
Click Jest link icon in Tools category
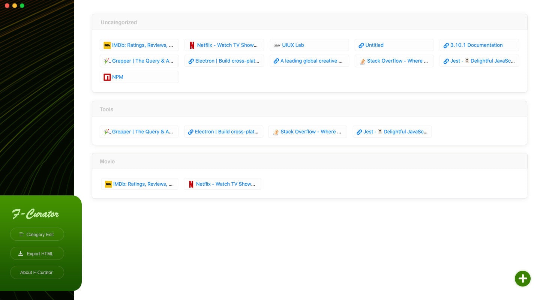coord(359,132)
